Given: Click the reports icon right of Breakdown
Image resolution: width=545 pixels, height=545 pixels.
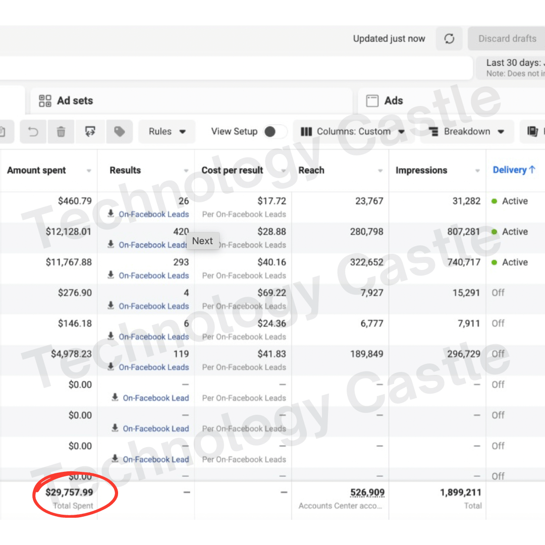Looking at the screenshot, I should (x=532, y=132).
